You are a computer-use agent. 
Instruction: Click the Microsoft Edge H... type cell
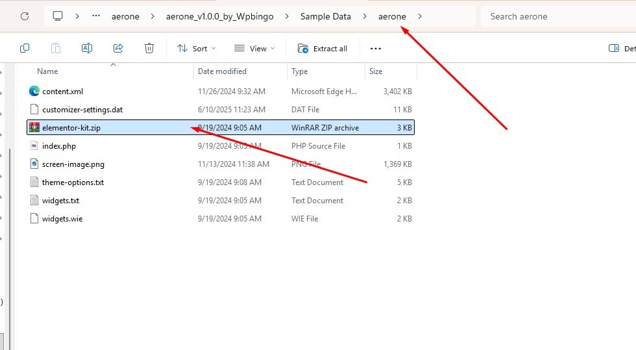pos(324,92)
